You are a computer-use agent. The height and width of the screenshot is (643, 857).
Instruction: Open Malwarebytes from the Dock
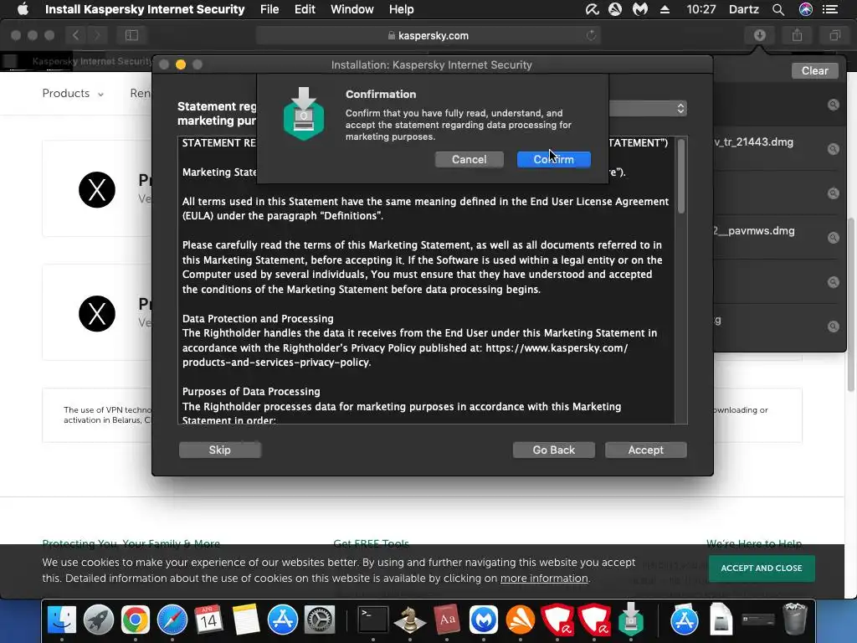(x=484, y=620)
